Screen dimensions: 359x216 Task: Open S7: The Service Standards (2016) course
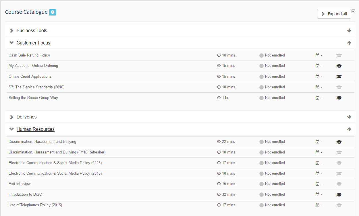36,87
